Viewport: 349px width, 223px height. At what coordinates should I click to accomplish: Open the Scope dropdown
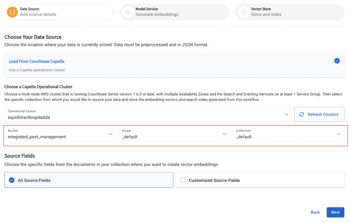(174, 134)
